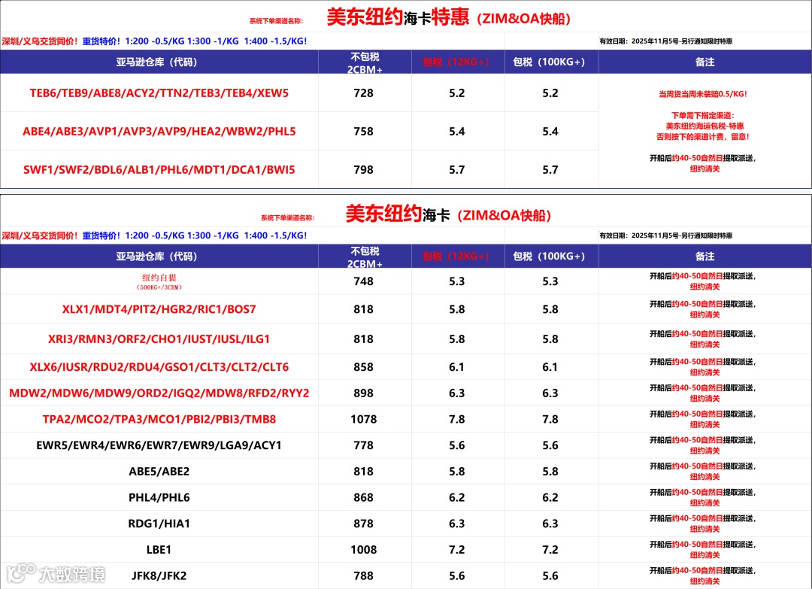
Task: Select the JFK8/JFK2 warehouse cell
Action: click(x=159, y=575)
